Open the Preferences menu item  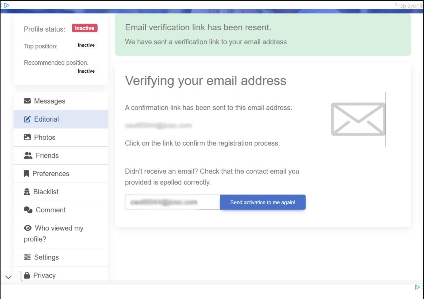click(x=61, y=174)
